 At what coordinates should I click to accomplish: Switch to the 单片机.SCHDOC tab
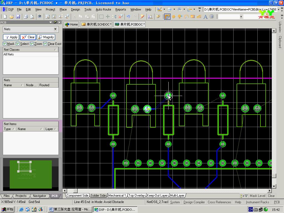(x=96, y=24)
